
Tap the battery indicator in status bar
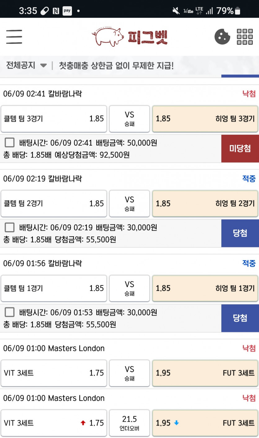(238, 11)
